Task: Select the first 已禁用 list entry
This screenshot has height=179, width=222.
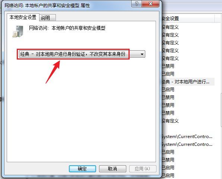Action: [x=168, y=66]
